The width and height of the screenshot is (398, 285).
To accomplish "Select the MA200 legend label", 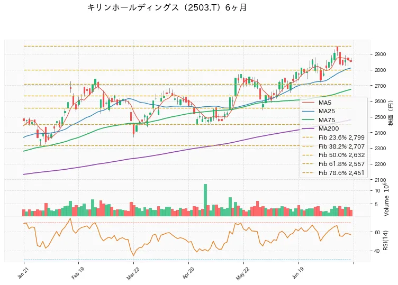I will pos(329,128).
